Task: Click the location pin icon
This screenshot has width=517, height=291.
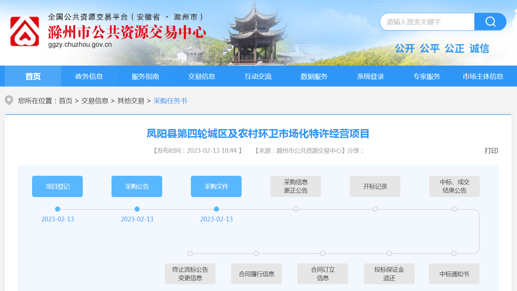Action: click(9, 100)
